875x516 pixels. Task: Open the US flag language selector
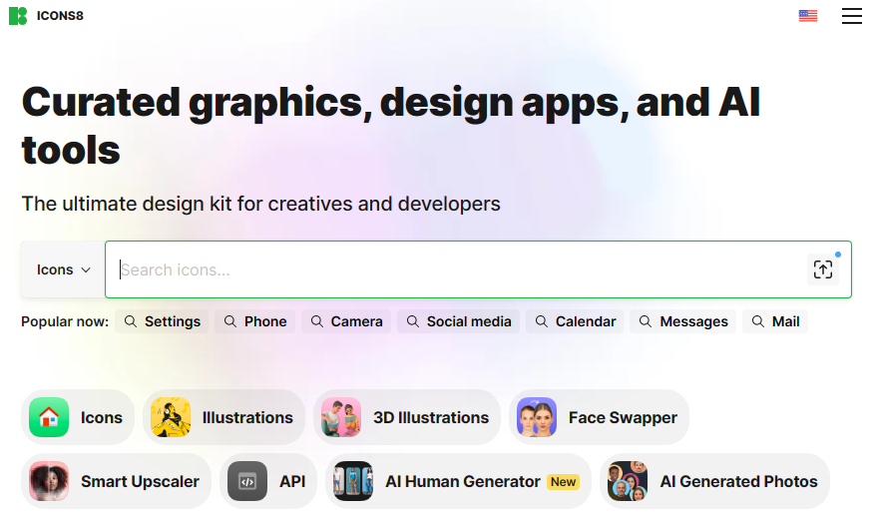pos(807,16)
